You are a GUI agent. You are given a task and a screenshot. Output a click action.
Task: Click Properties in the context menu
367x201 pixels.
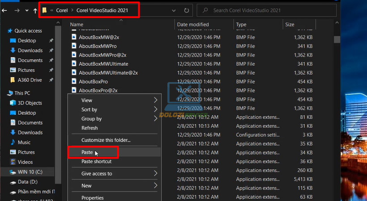pos(92,197)
